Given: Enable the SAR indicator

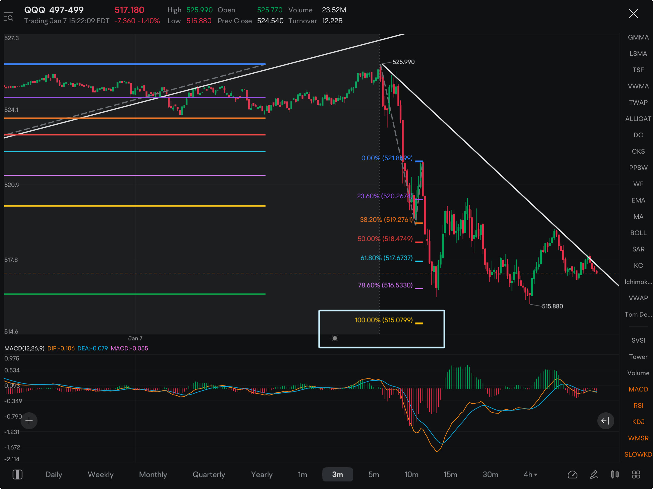Looking at the screenshot, I should pos(638,249).
